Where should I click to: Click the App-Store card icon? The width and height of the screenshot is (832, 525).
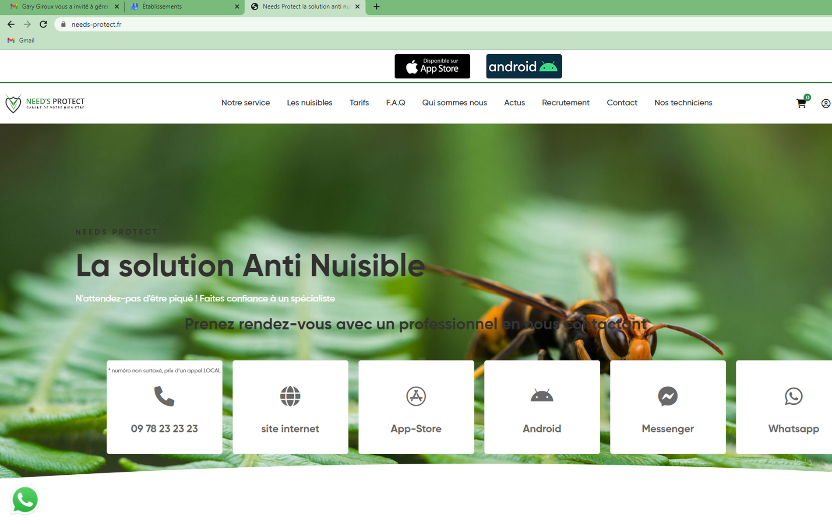pyautogui.click(x=416, y=396)
